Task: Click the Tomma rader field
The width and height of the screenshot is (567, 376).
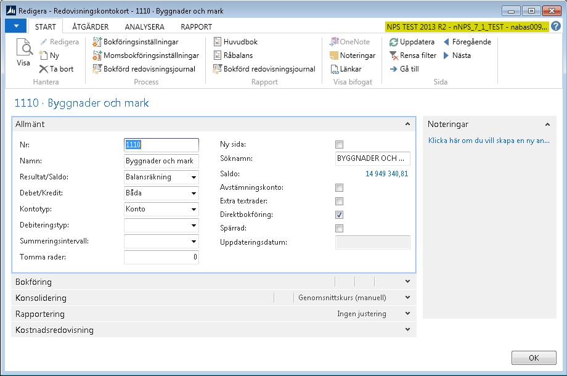Action: point(161,257)
